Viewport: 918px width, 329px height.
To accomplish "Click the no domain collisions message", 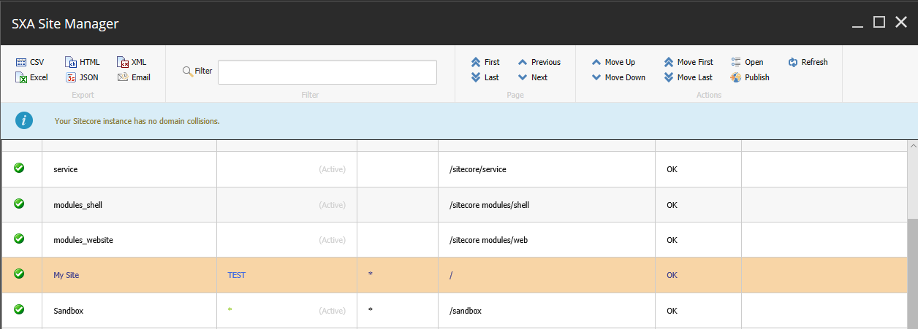I will click(x=137, y=121).
